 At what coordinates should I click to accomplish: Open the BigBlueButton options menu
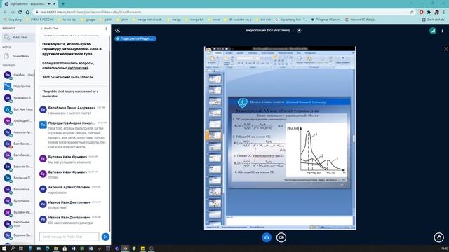442,31
